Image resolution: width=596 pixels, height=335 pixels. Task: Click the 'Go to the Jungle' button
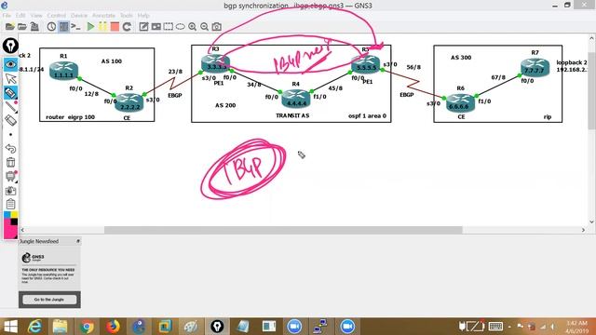tap(49, 300)
